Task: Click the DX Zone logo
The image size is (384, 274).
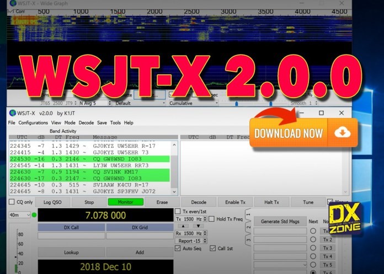Action: tap(345, 219)
